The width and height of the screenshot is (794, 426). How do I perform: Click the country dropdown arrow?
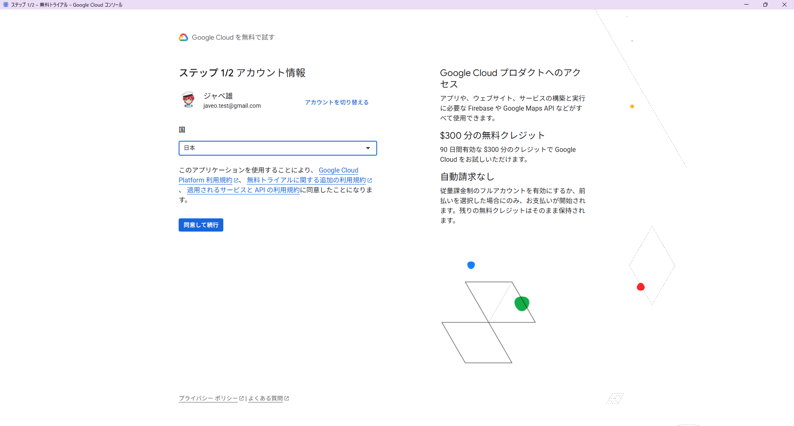coord(368,148)
